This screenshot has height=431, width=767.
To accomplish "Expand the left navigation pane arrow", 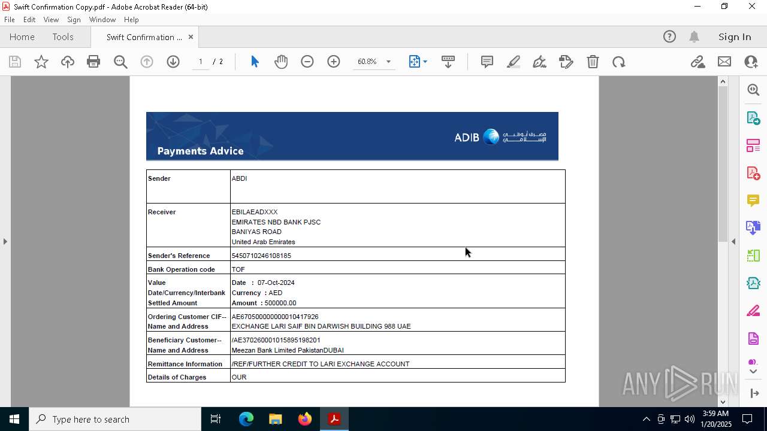I will point(5,241).
